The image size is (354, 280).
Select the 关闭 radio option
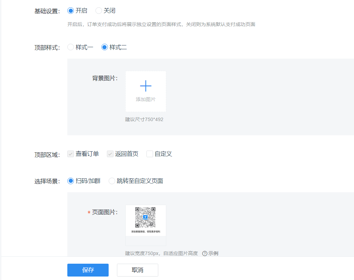point(99,11)
